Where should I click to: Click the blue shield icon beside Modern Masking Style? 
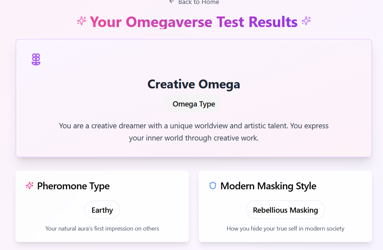(x=213, y=186)
